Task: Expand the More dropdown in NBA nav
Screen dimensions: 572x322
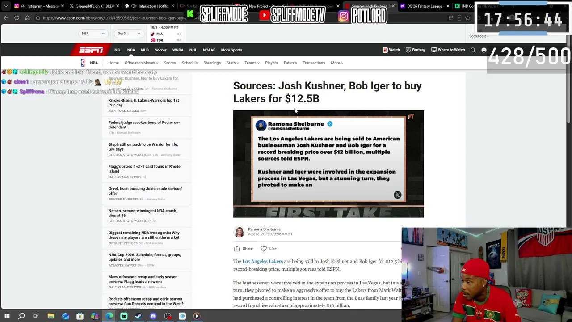Action: click(x=337, y=63)
